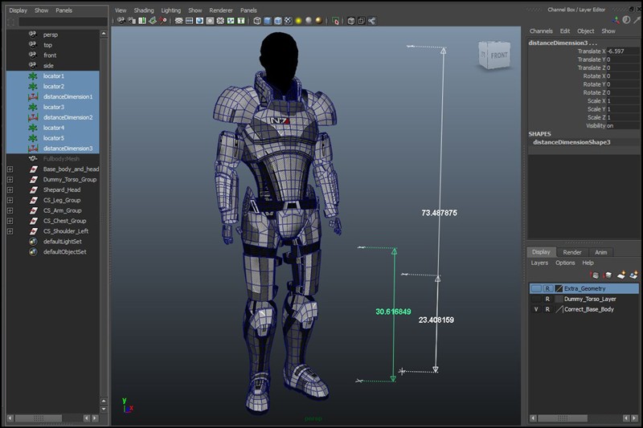Click the move layer up icon
Screen dimensions: 643x428
pyautogui.click(x=596, y=275)
